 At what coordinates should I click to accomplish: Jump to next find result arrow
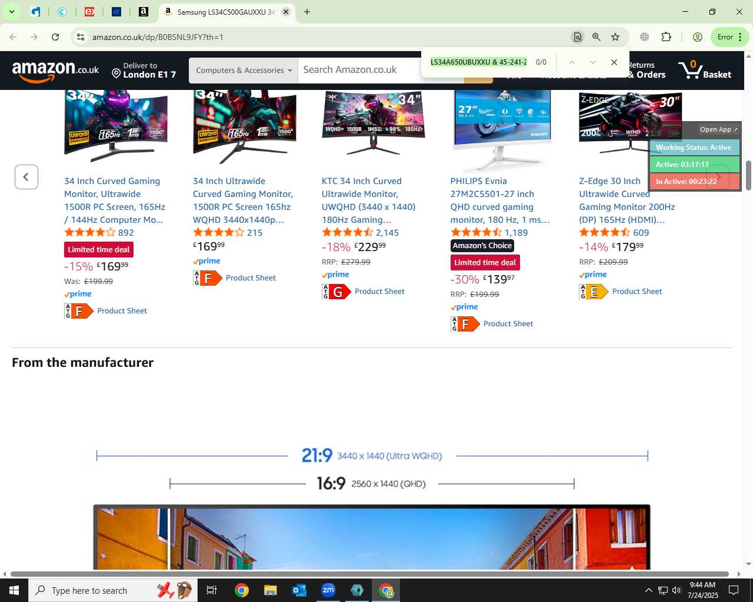point(593,62)
